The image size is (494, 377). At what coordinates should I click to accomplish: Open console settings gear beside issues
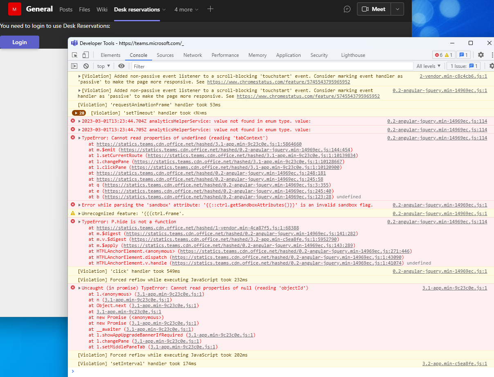(x=492, y=66)
